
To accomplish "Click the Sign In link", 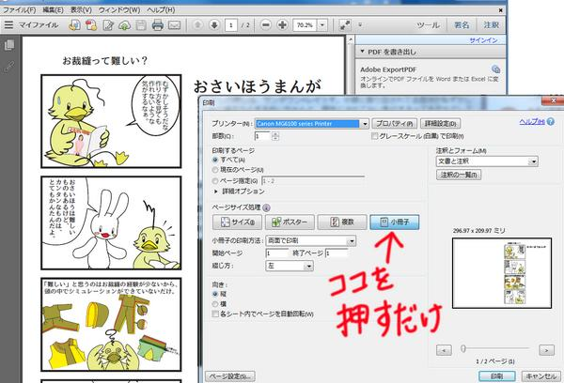I will coord(483,40).
